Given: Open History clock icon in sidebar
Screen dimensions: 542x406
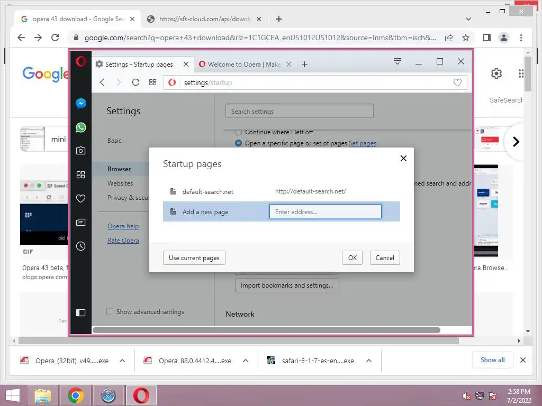Looking at the screenshot, I should (x=80, y=246).
